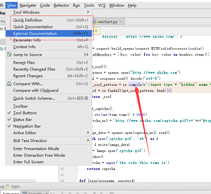The width and height of the screenshot is (211, 194).
Task: Click 'HTTPCookieProcessor' in the code
Action: pos(169,48)
